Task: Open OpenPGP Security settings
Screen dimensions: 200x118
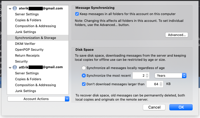Action: (x=29, y=50)
